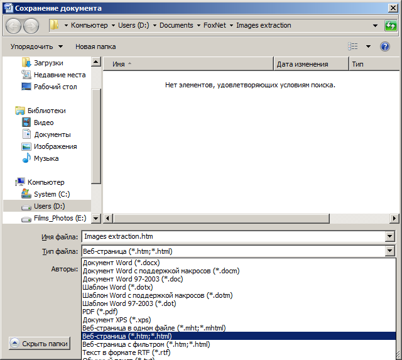Collapse the Тип файла dropdown arrow
The height and width of the screenshot is (360, 402).
tap(389, 251)
